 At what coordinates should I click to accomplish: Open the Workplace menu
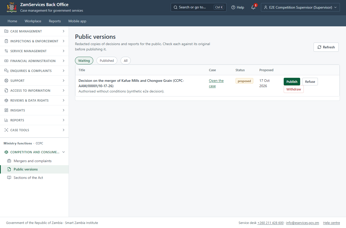coord(33,21)
